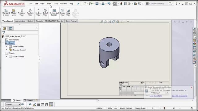Start the Section View tool

[x=38, y=12]
